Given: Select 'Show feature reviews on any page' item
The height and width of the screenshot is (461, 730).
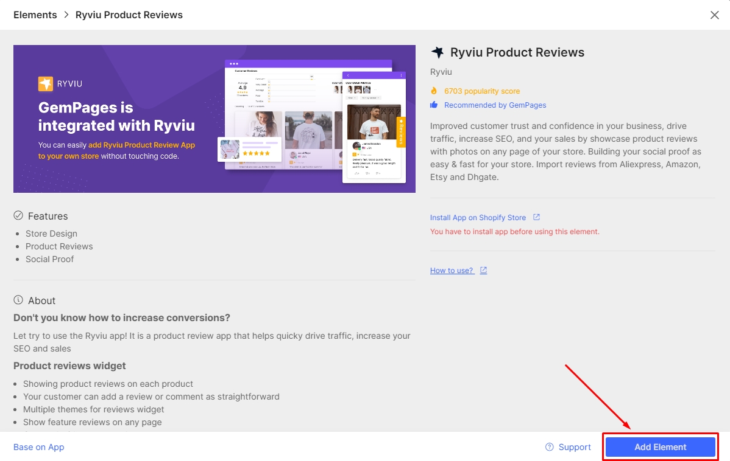Looking at the screenshot, I should (92, 422).
